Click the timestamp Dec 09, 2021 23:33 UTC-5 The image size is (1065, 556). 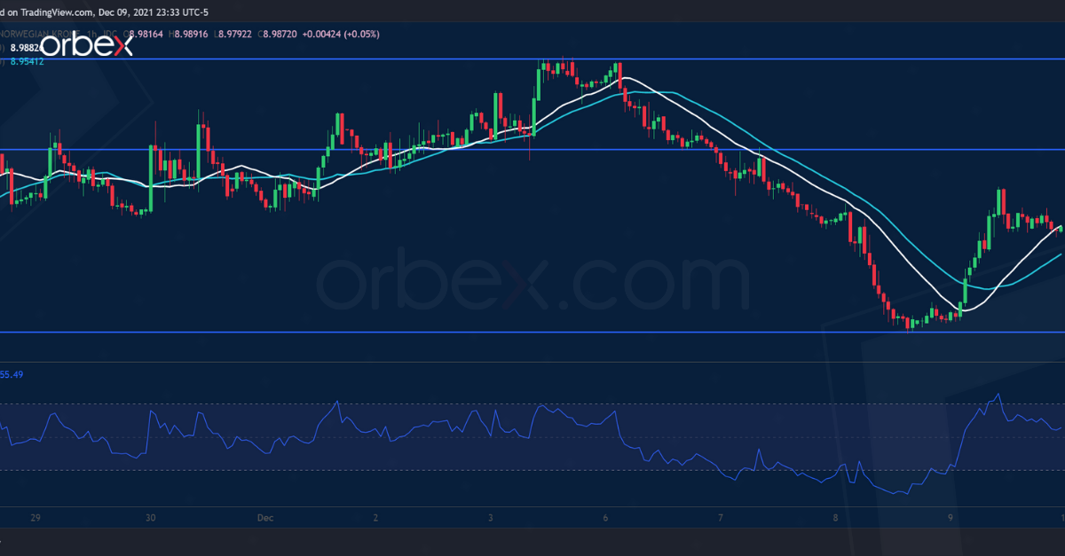pyautogui.click(x=154, y=12)
